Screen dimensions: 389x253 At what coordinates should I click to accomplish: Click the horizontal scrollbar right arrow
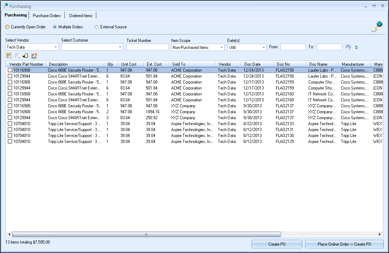click(380, 234)
